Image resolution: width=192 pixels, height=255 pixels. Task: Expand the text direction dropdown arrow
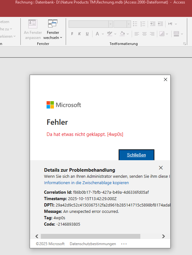(176, 24)
